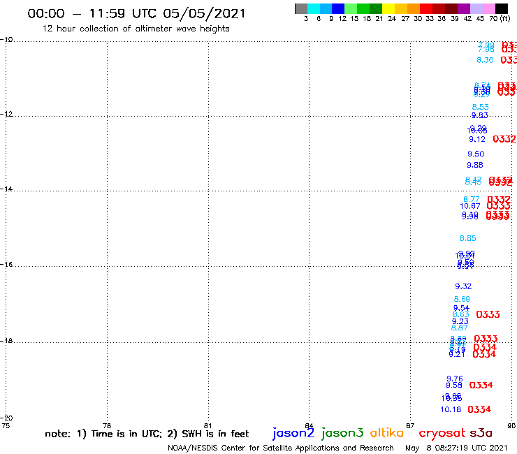Click the latitude axis label -20

[x=6, y=418]
